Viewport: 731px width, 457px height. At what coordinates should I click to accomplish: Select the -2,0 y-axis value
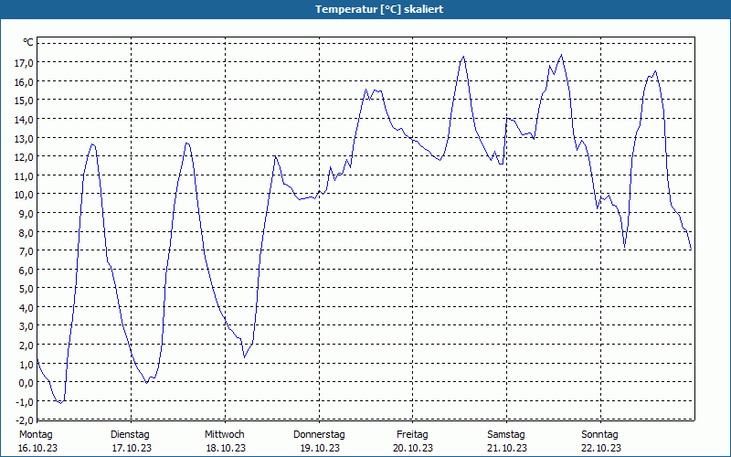tap(25, 420)
